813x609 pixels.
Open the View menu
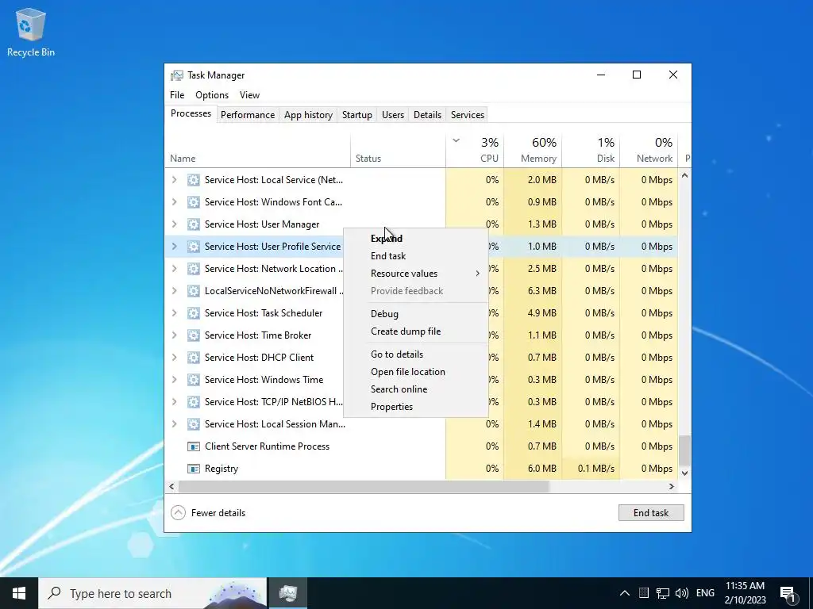(249, 95)
